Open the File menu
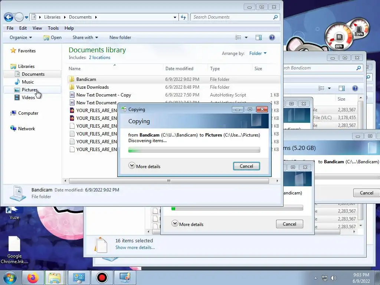This screenshot has width=380, height=285. [10, 28]
